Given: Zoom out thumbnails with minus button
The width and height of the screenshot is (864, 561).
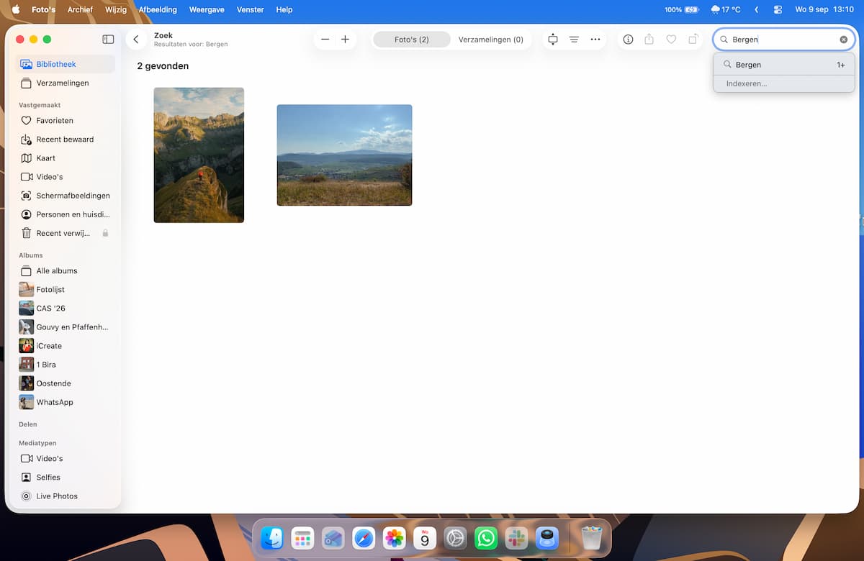Looking at the screenshot, I should click(x=325, y=40).
